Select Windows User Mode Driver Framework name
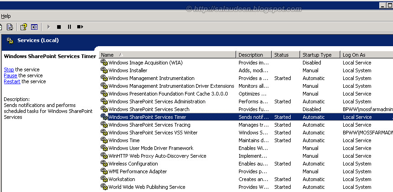This screenshot has width=393, height=192. coord(151,148)
